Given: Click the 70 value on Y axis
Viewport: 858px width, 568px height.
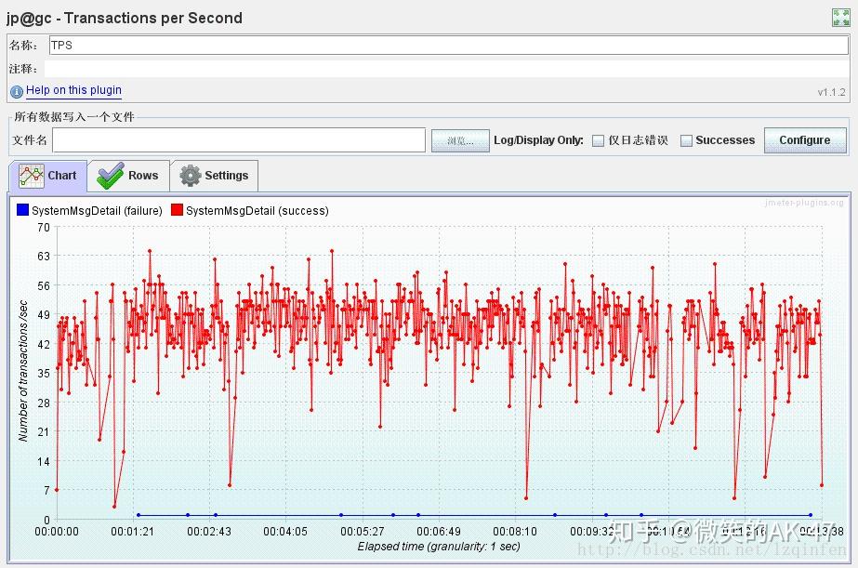Looking at the screenshot, I should coord(44,227).
